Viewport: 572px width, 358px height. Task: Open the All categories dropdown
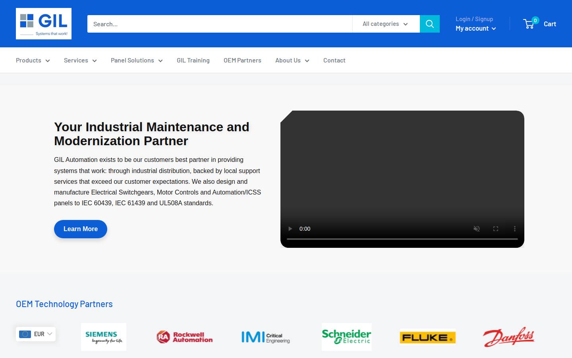coord(386,24)
